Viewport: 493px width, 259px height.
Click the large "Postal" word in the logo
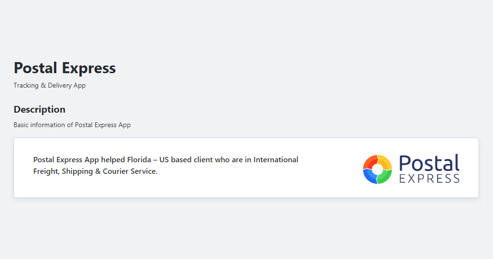pos(429,163)
